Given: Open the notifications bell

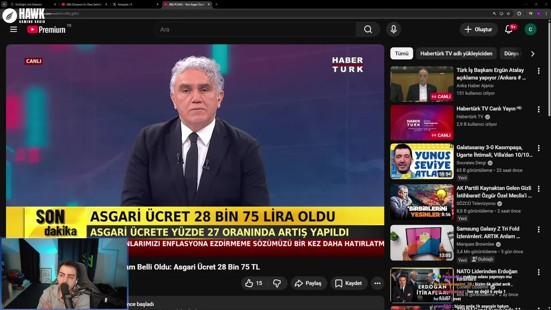Looking at the screenshot, I should (509, 29).
